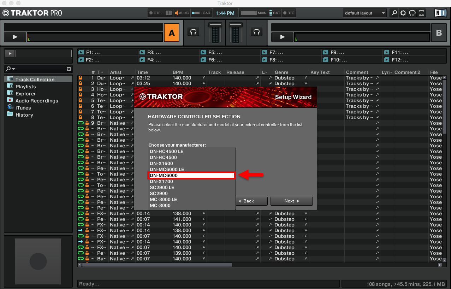Go Back in the hardware controller wizard
The height and width of the screenshot is (289, 451).
[x=251, y=201]
